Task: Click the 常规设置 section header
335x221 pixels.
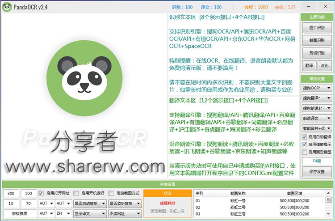Action: (317, 79)
